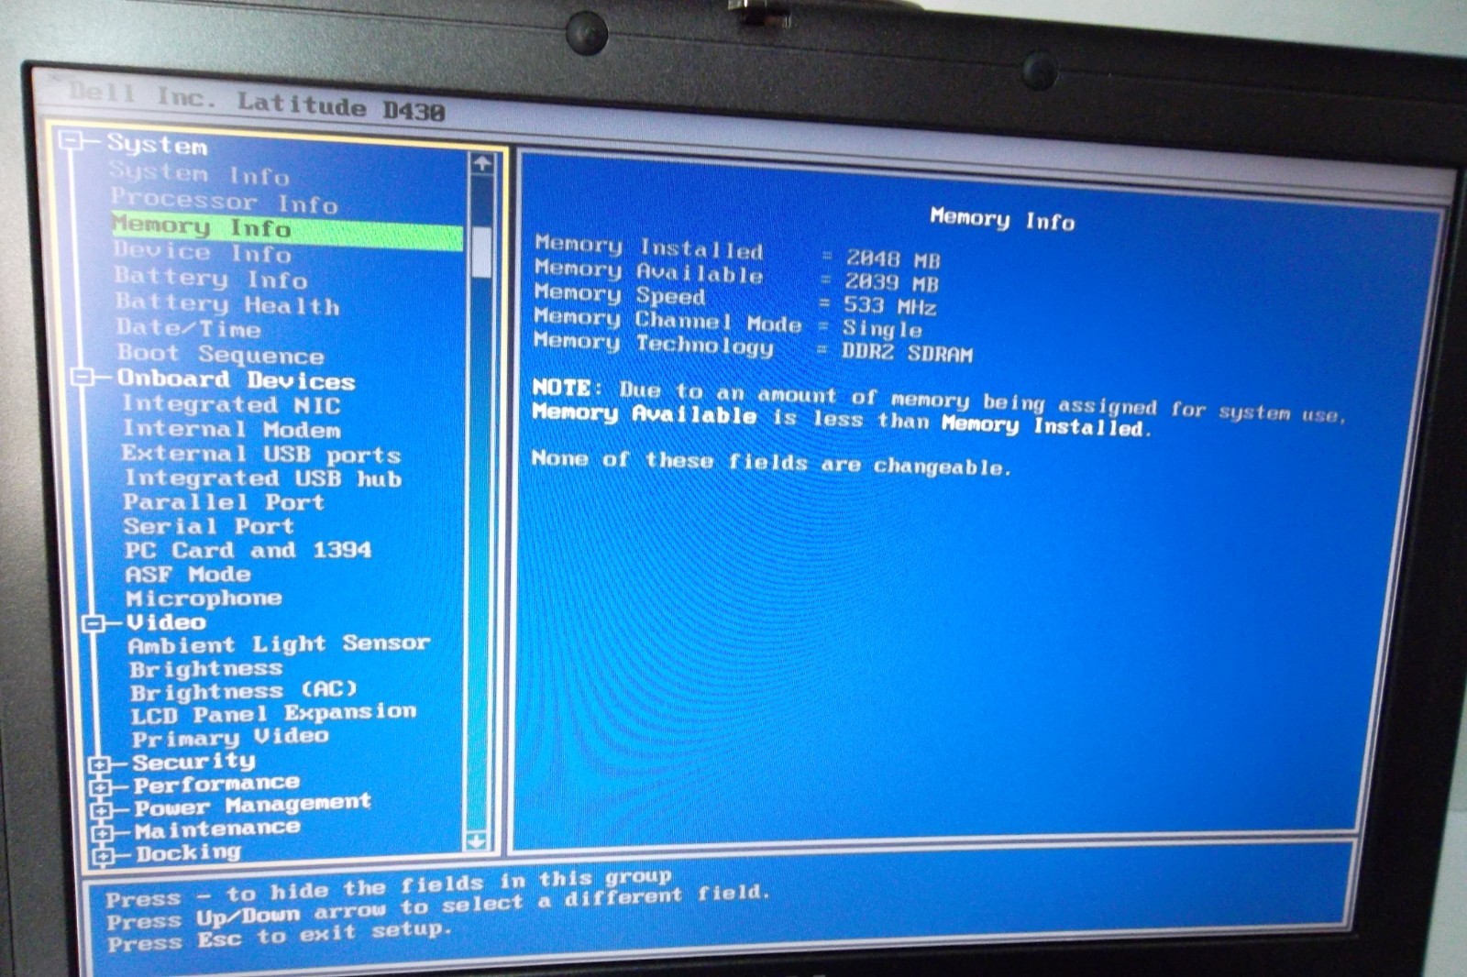This screenshot has height=977, width=1467.
Task: Click the Dell Inc. Latitude D430 title
Action: [x=257, y=103]
